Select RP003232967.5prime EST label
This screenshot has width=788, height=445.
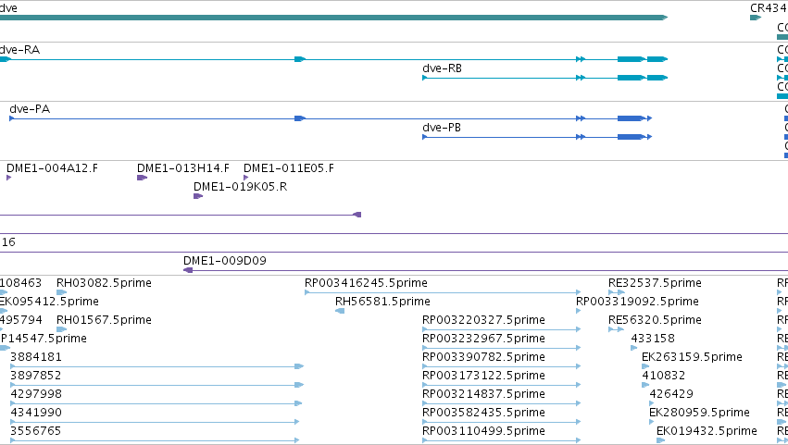coord(483,339)
